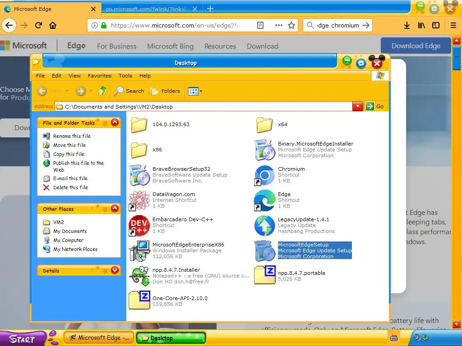
Task: Select the npp.8.4.7.Installer icon
Action: [140, 276]
